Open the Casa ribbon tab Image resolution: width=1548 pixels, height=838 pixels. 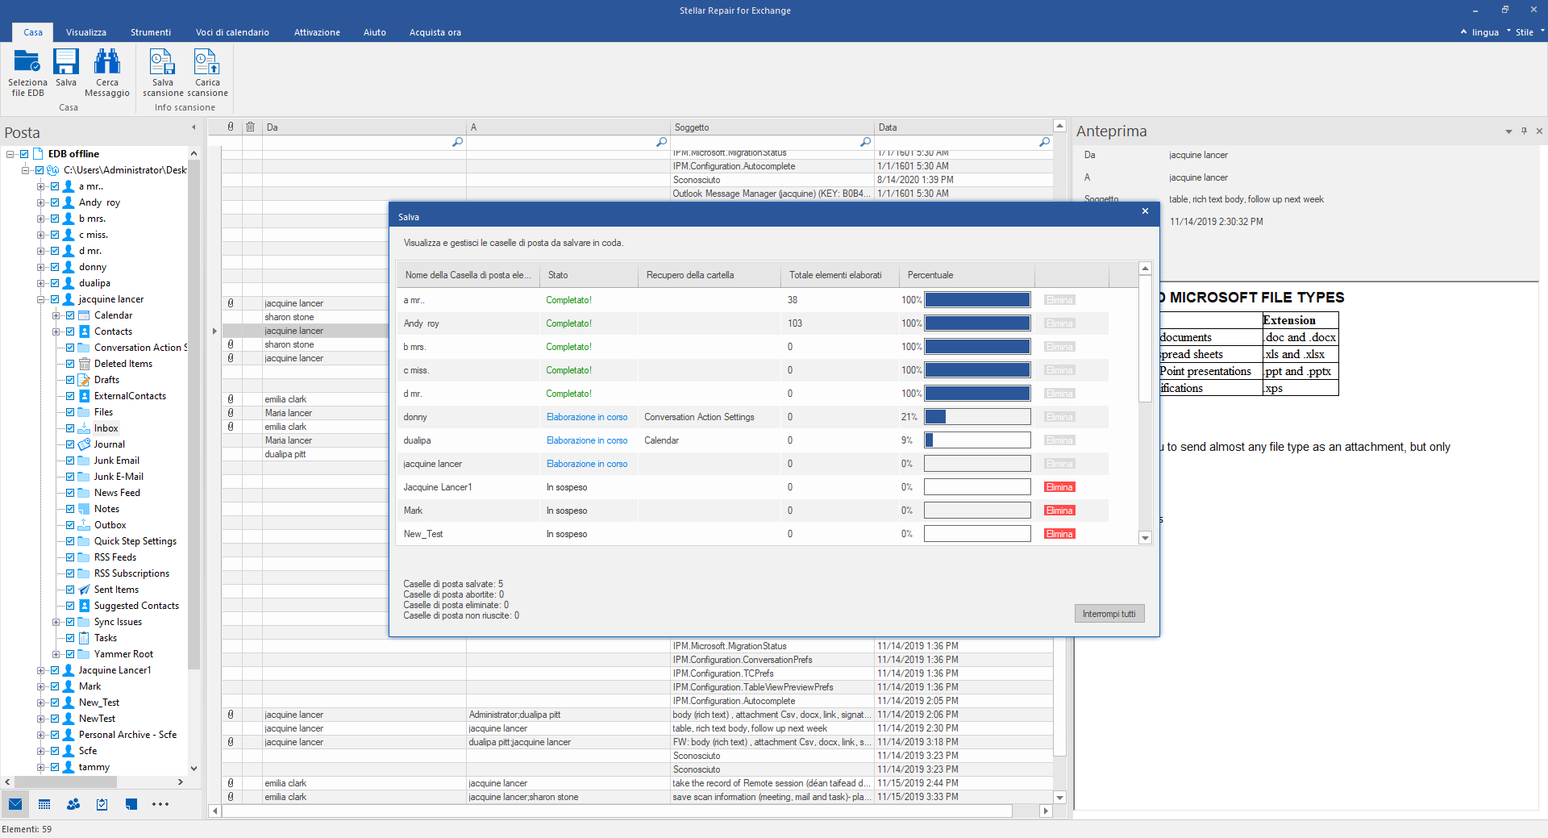pyautogui.click(x=33, y=32)
